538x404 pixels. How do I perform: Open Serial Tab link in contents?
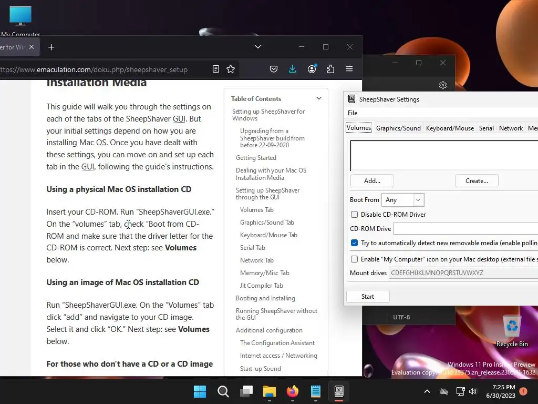coord(253,248)
